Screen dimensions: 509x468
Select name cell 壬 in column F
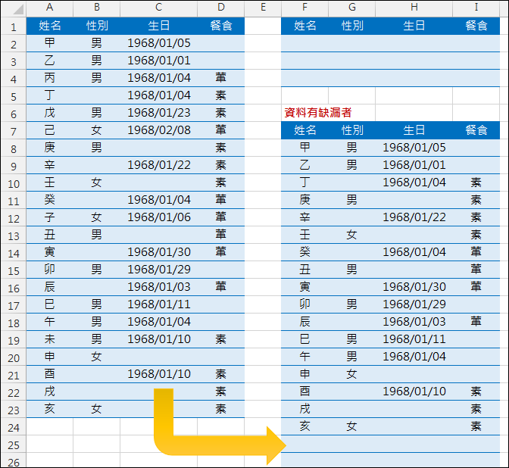304,235
